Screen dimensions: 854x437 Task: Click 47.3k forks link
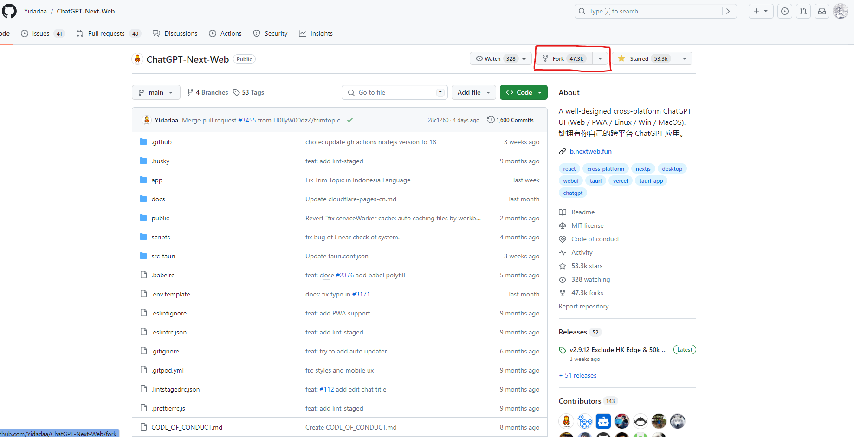pyautogui.click(x=587, y=293)
